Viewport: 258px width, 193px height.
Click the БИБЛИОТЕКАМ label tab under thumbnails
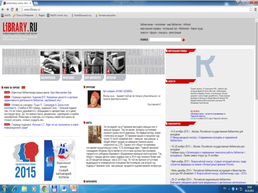[x=50, y=78]
